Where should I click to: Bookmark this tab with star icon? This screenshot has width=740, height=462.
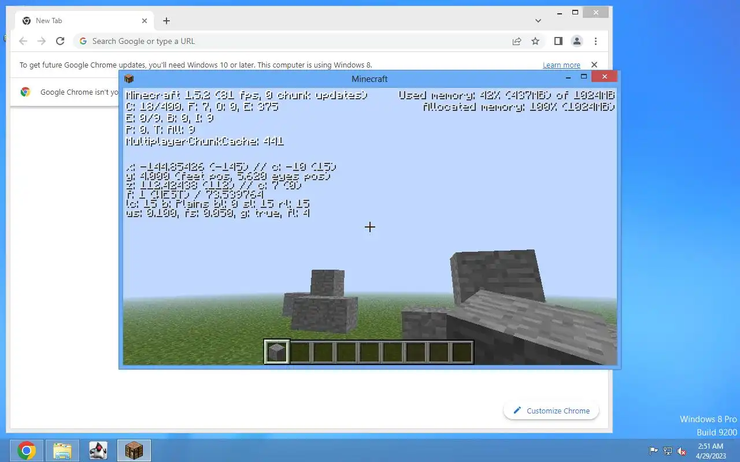pyautogui.click(x=535, y=41)
